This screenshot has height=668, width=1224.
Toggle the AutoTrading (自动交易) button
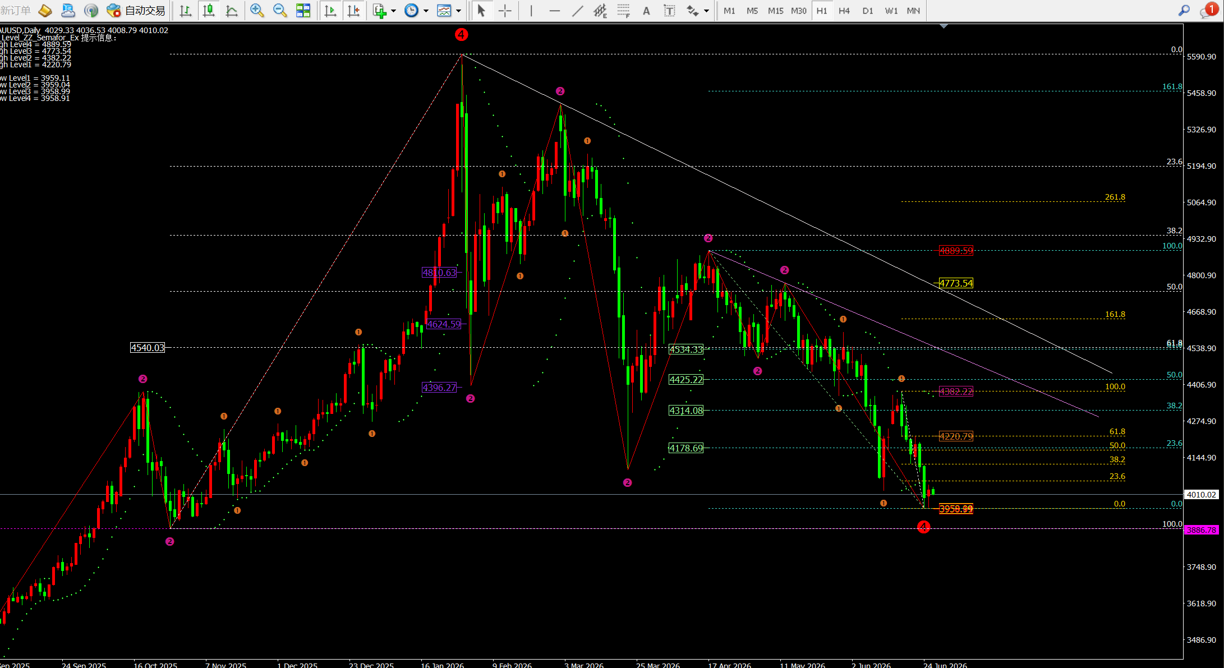pos(136,10)
